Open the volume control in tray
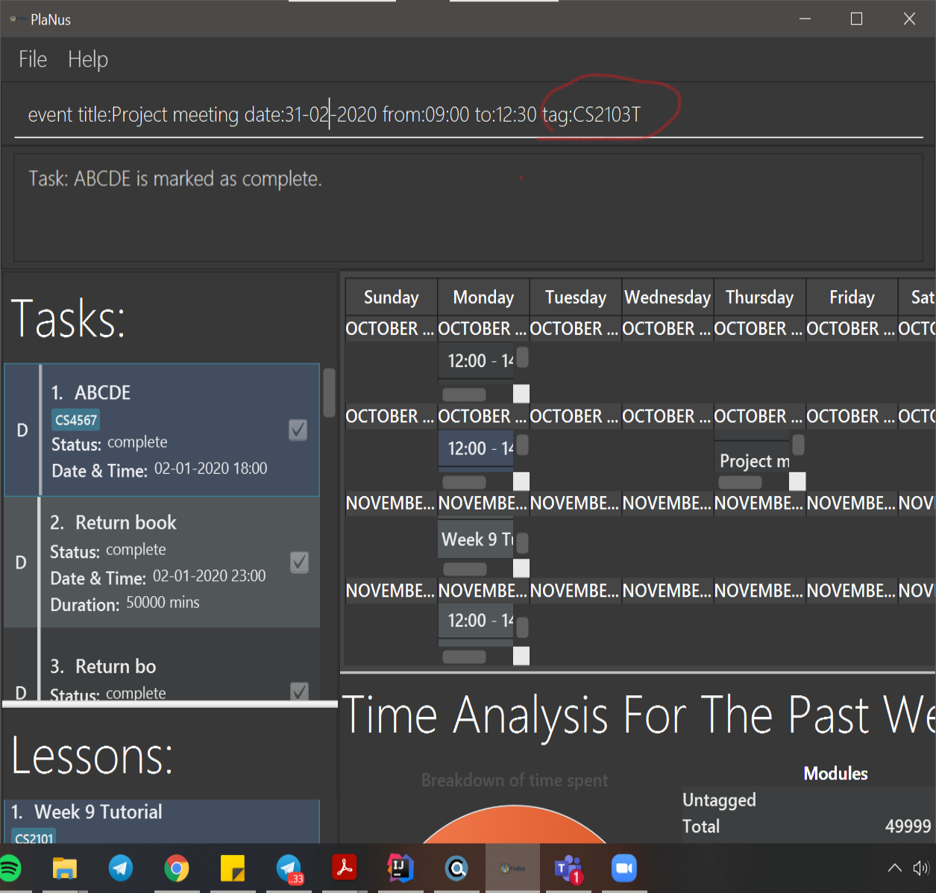 pos(921,868)
